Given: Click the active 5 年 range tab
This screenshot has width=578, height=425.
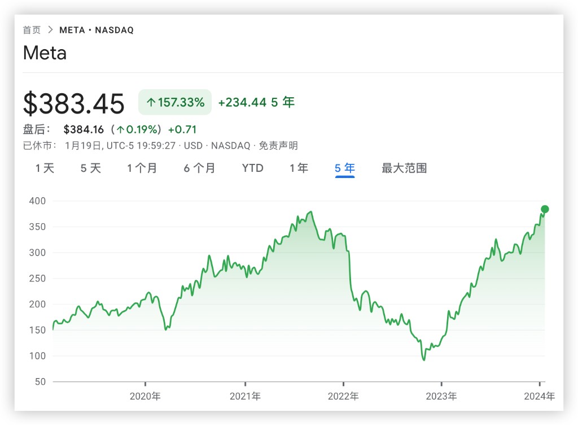Looking at the screenshot, I should (x=345, y=168).
